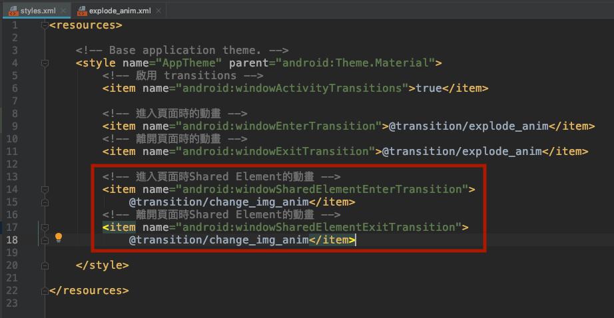
Task: Click the Base application theme comment
Action: click(182, 51)
